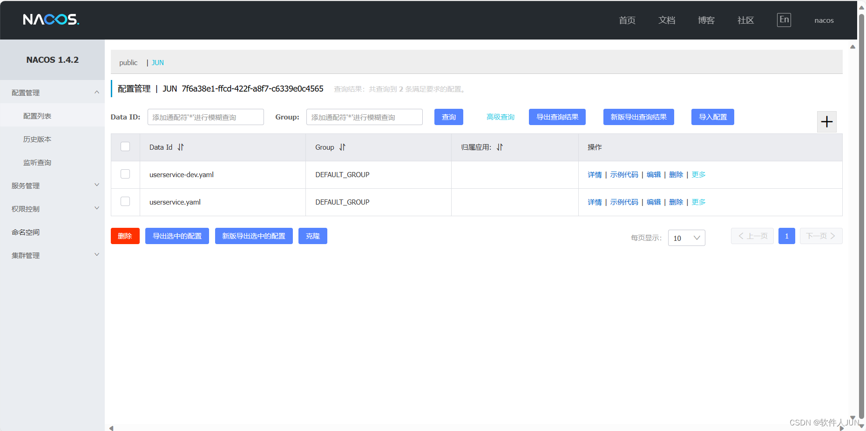Check the checkbox for userservice-dev.yaml row
This screenshot has height=431, width=866.
coord(125,174)
